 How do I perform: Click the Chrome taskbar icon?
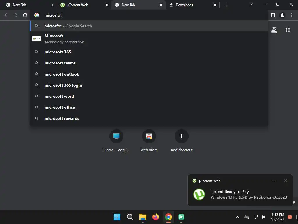click(168, 217)
